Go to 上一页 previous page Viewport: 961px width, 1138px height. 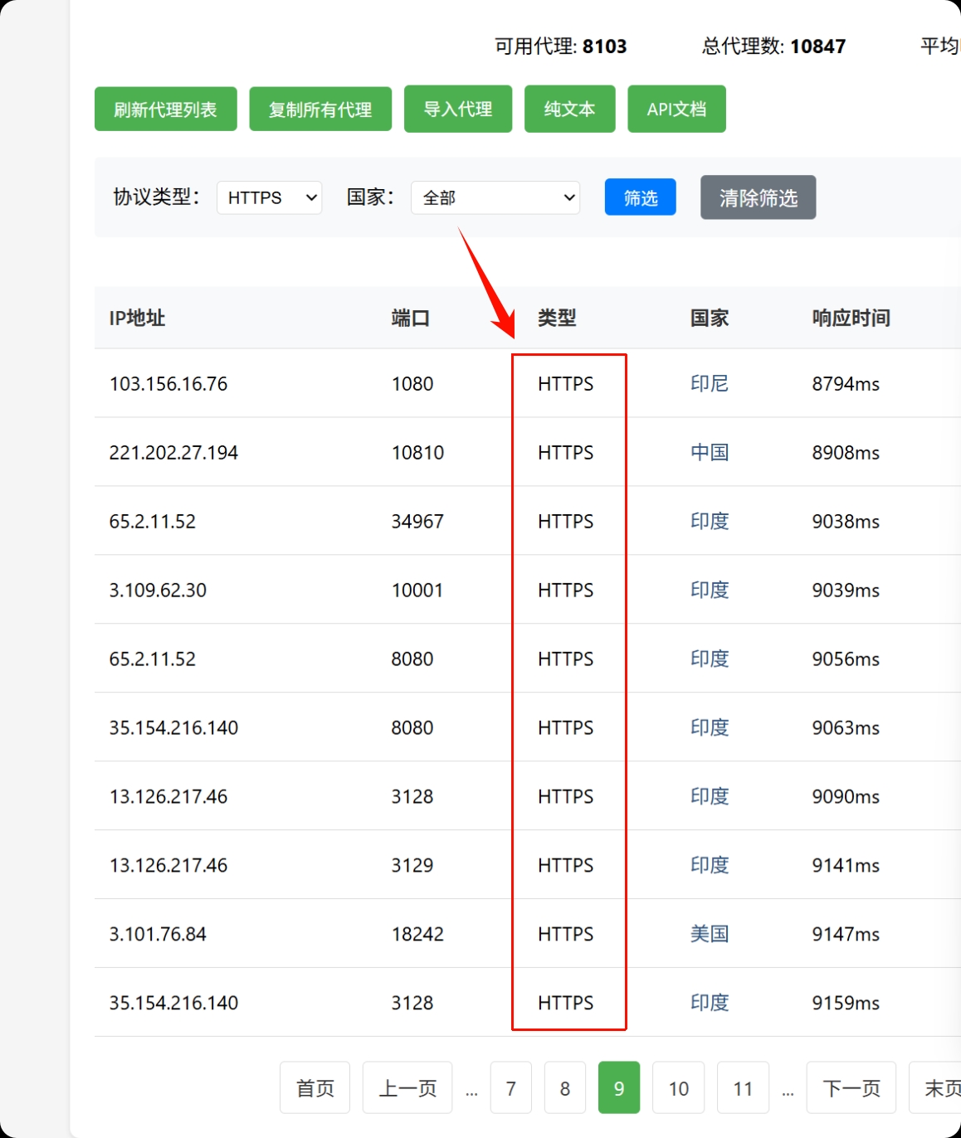tap(407, 1088)
